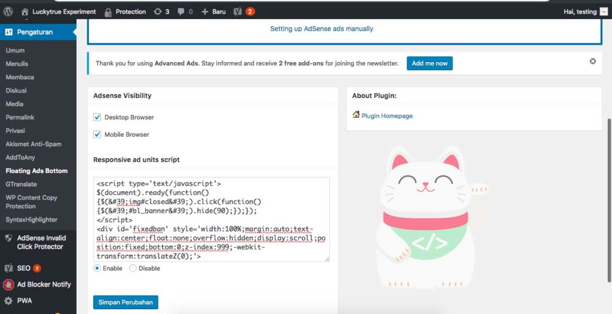
Task: Go to GTranslate settings page
Action: point(22,184)
